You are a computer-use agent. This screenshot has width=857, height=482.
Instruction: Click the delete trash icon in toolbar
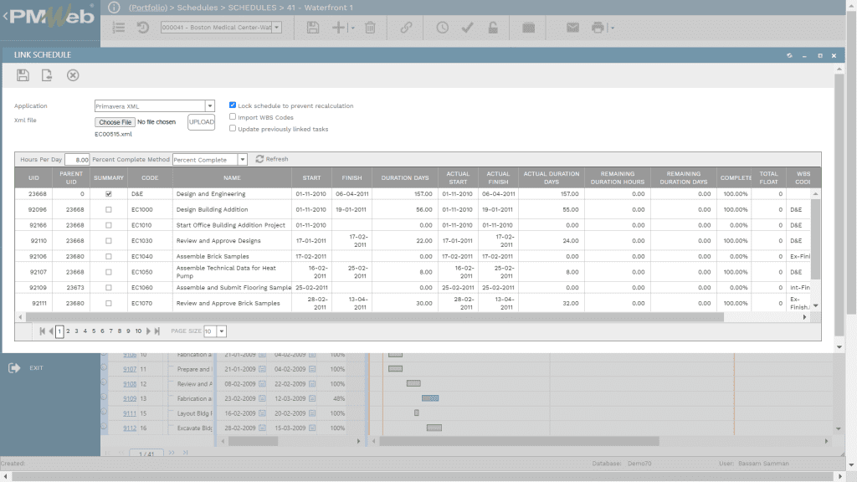pos(370,28)
